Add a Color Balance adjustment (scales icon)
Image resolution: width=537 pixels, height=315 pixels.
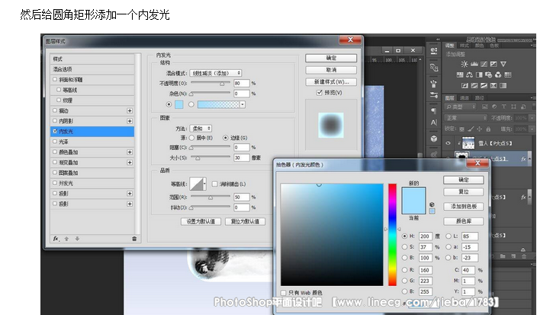pyautogui.click(x=470, y=75)
